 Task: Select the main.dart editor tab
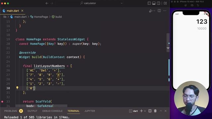(x=13, y=11)
